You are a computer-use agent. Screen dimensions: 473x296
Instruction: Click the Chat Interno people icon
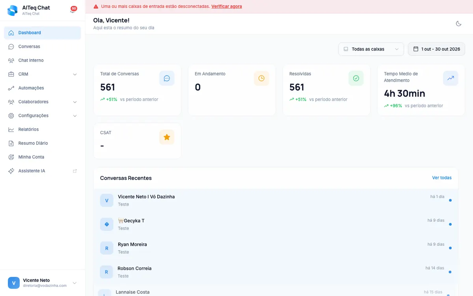tap(11, 60)
